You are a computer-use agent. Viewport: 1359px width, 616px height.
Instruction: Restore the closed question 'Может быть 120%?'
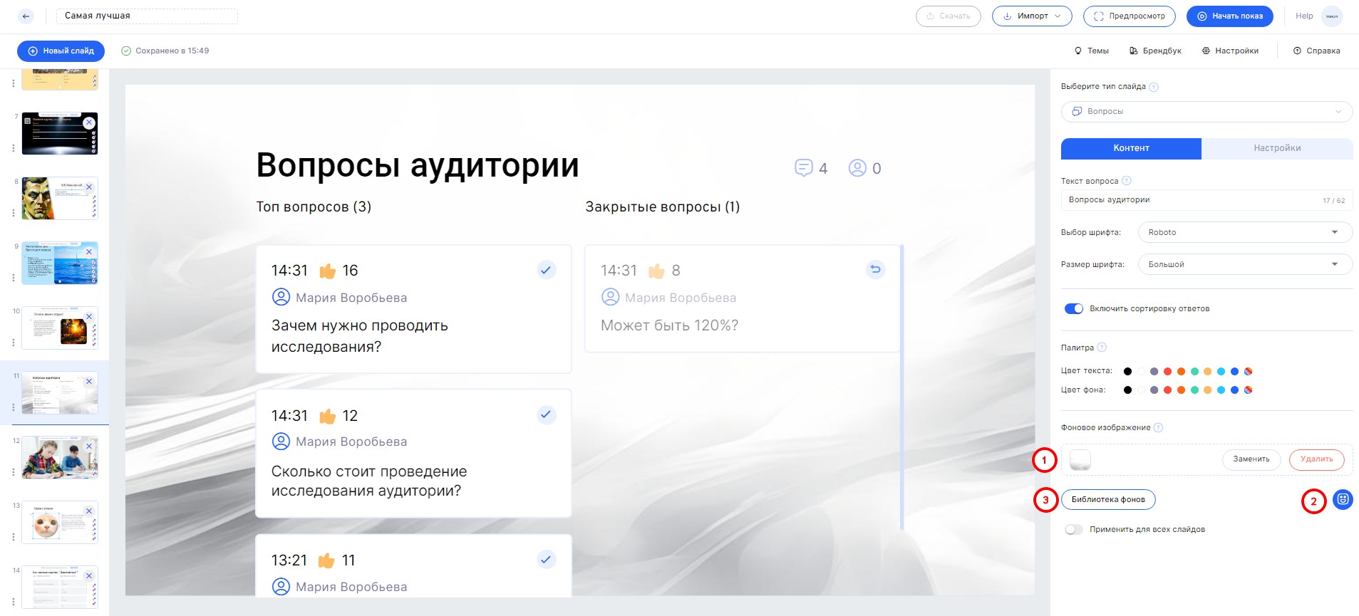tap(875, 269)
